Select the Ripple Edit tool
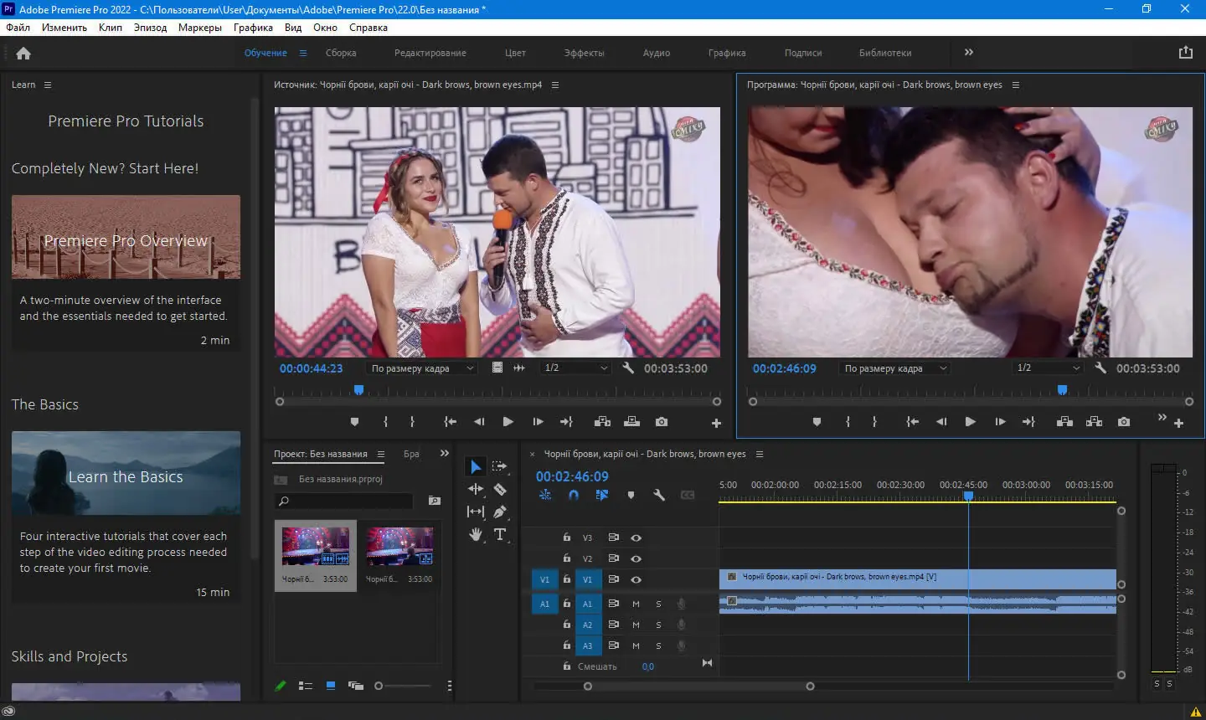The width and height of the screenshot is (1206, 720). click(x=476, y=489)
